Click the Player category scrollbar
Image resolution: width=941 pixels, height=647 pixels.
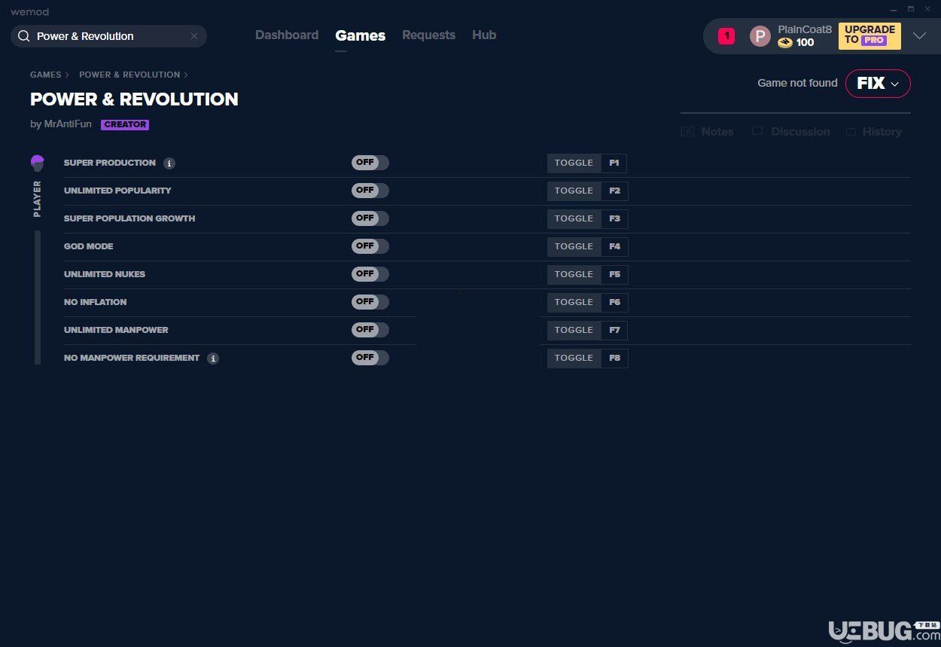(38, 298)
